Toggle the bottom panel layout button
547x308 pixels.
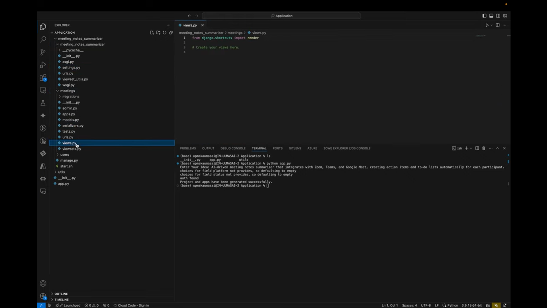(x=491, y=16)
